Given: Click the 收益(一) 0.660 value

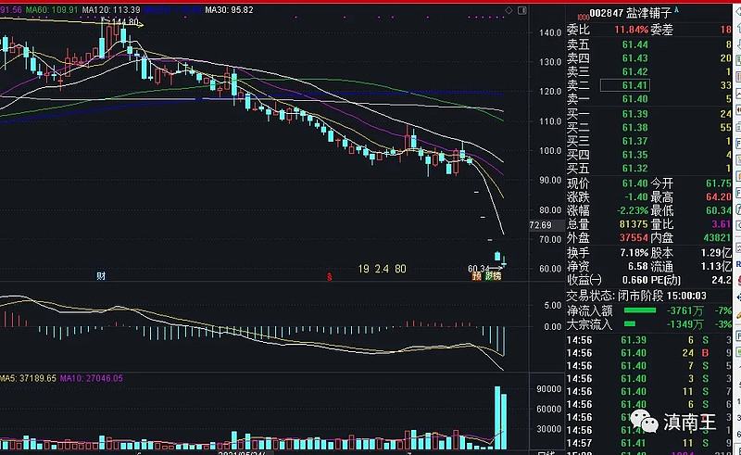Looking at the screenshot, I should click(x=635, y=281).
